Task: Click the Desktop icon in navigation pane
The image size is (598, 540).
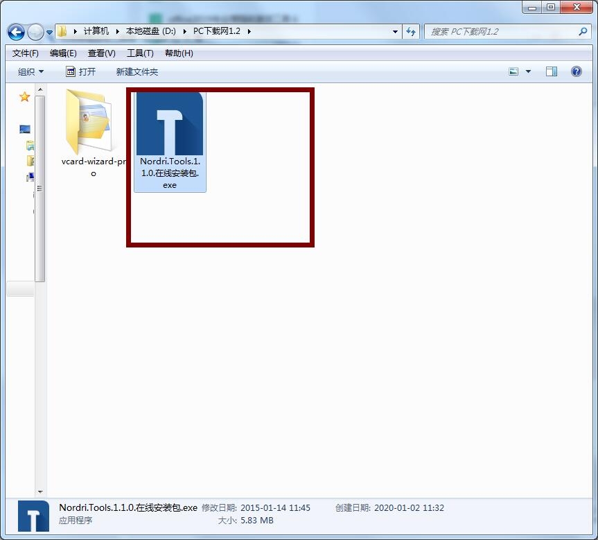Action: (25, 130)
